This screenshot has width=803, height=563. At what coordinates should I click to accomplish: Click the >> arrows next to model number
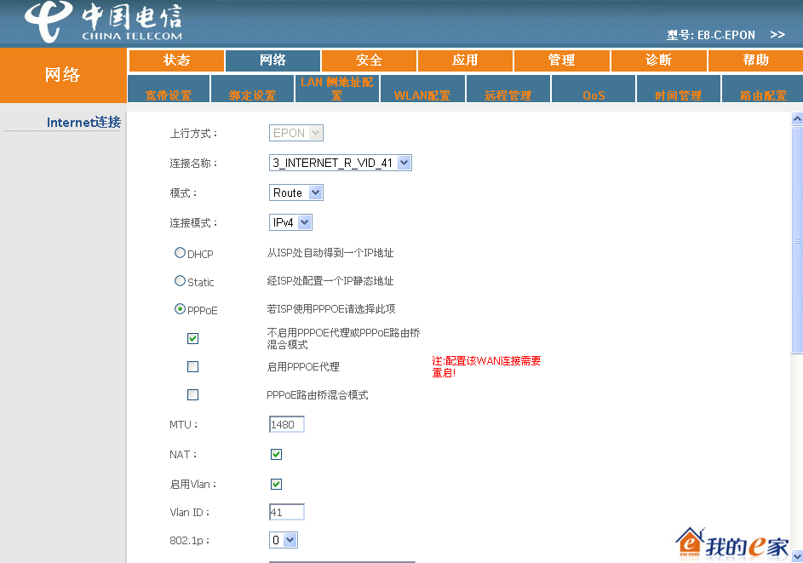point(777,35)
